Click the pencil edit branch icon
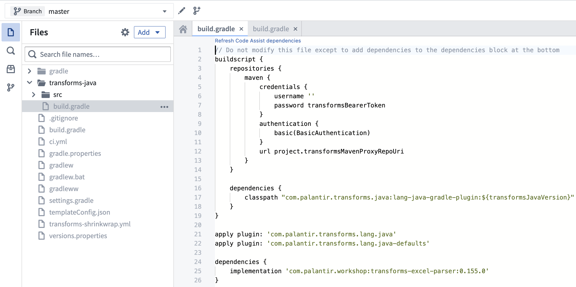The width and height of the screenshot is (576, 287). click(x=182, y=11)
